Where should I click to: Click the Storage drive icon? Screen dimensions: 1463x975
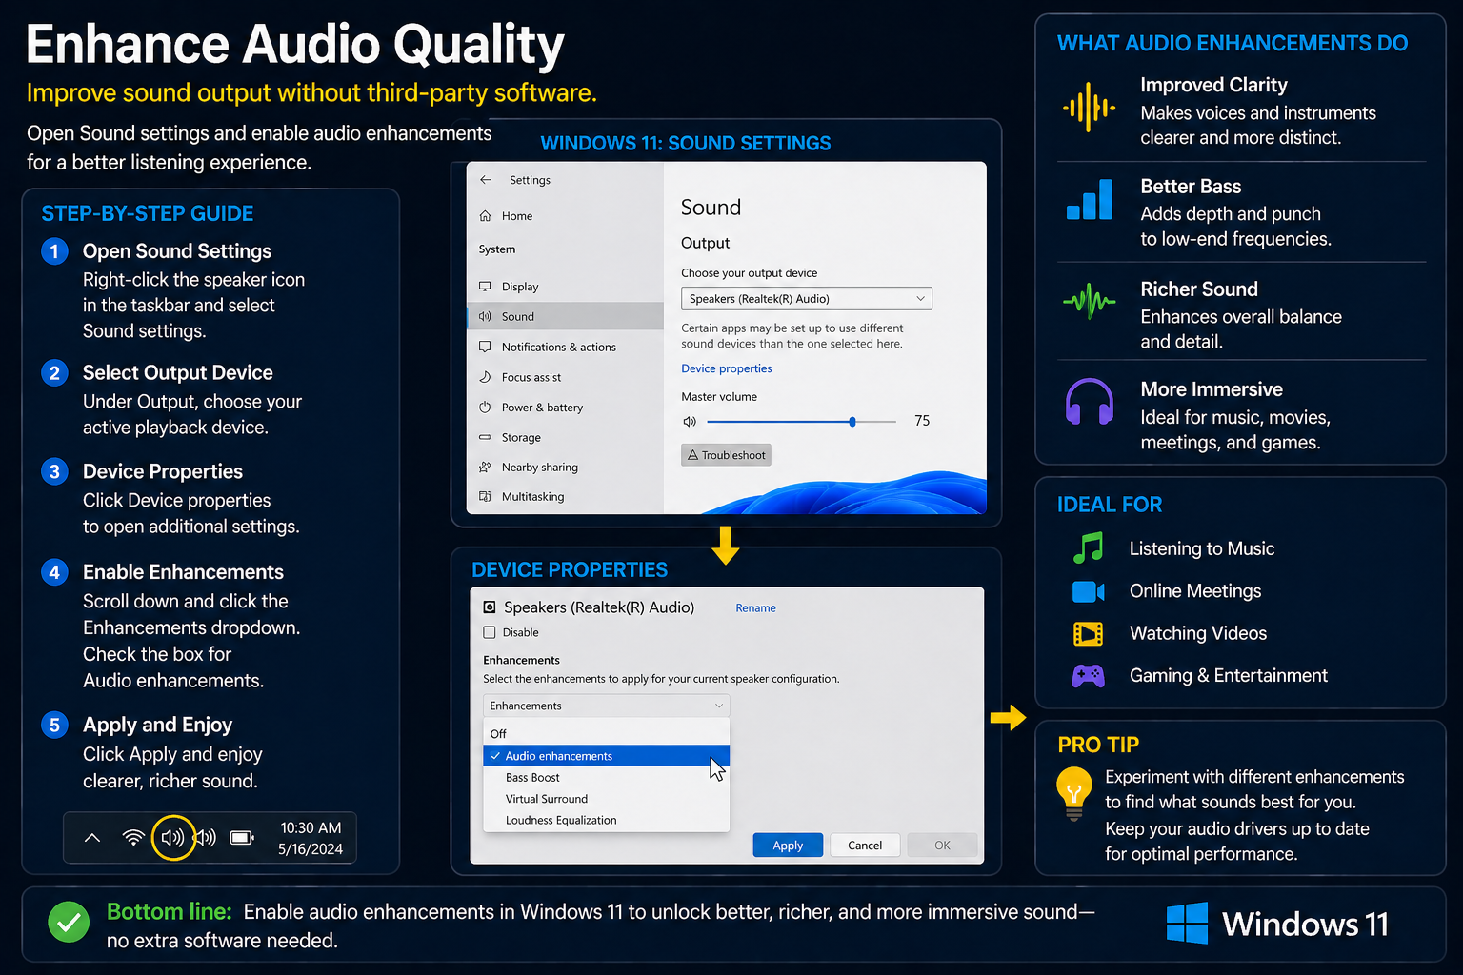pos(486,438)
